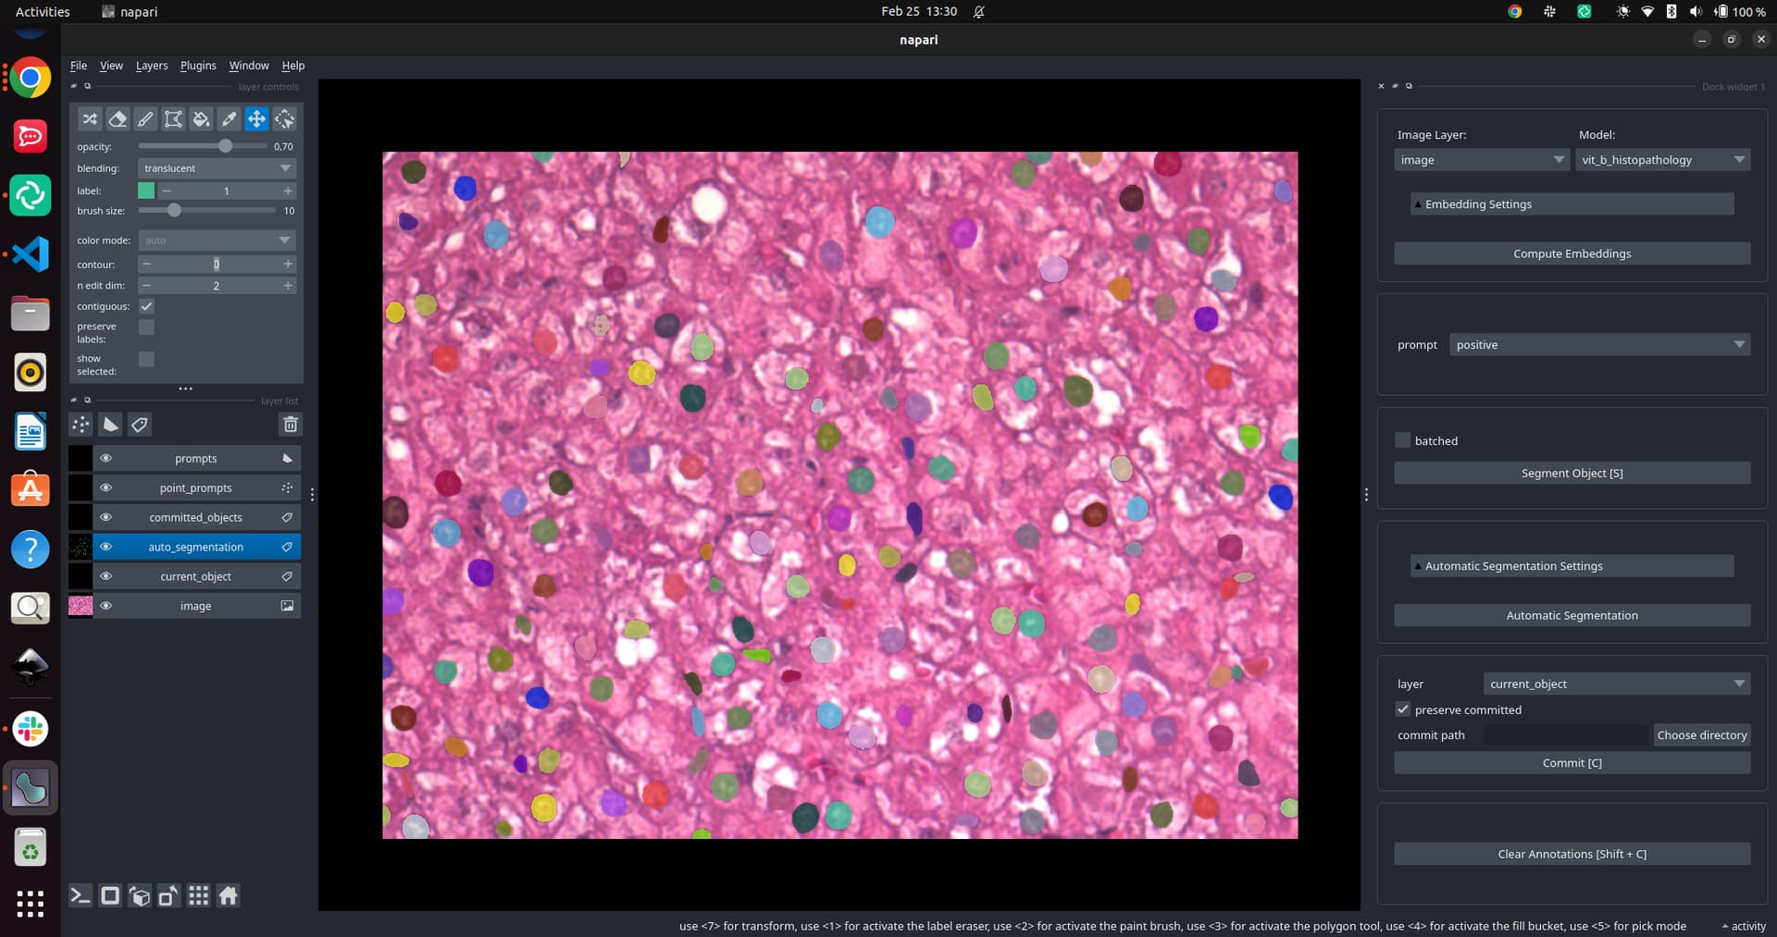
Task: Select the polygon tool in layer controls
Action: point(173,118)
